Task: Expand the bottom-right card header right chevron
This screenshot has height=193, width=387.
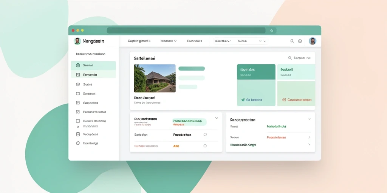Action: click(x=309, y=119)
